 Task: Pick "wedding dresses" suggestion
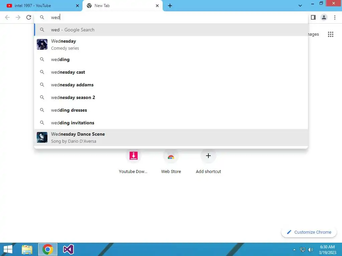(171, 110)
